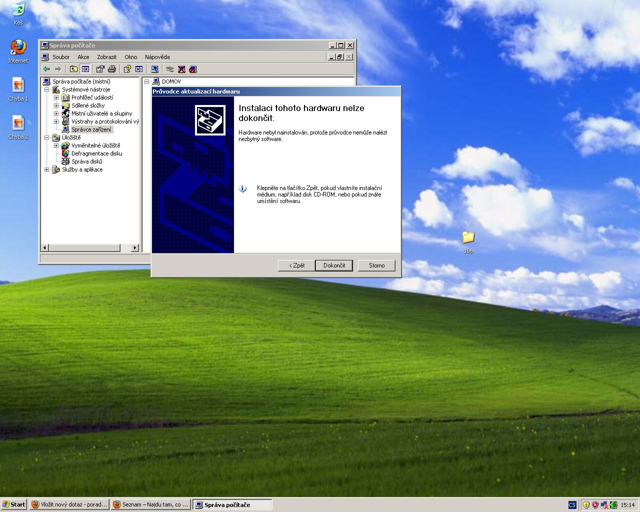The width and height of the screenshot is (640, 512).
Task: Click the Dokončit button in the wizard
Action: (334, 265)
